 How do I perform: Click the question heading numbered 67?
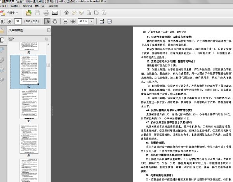pyautogui.click(x=169, y=122)
